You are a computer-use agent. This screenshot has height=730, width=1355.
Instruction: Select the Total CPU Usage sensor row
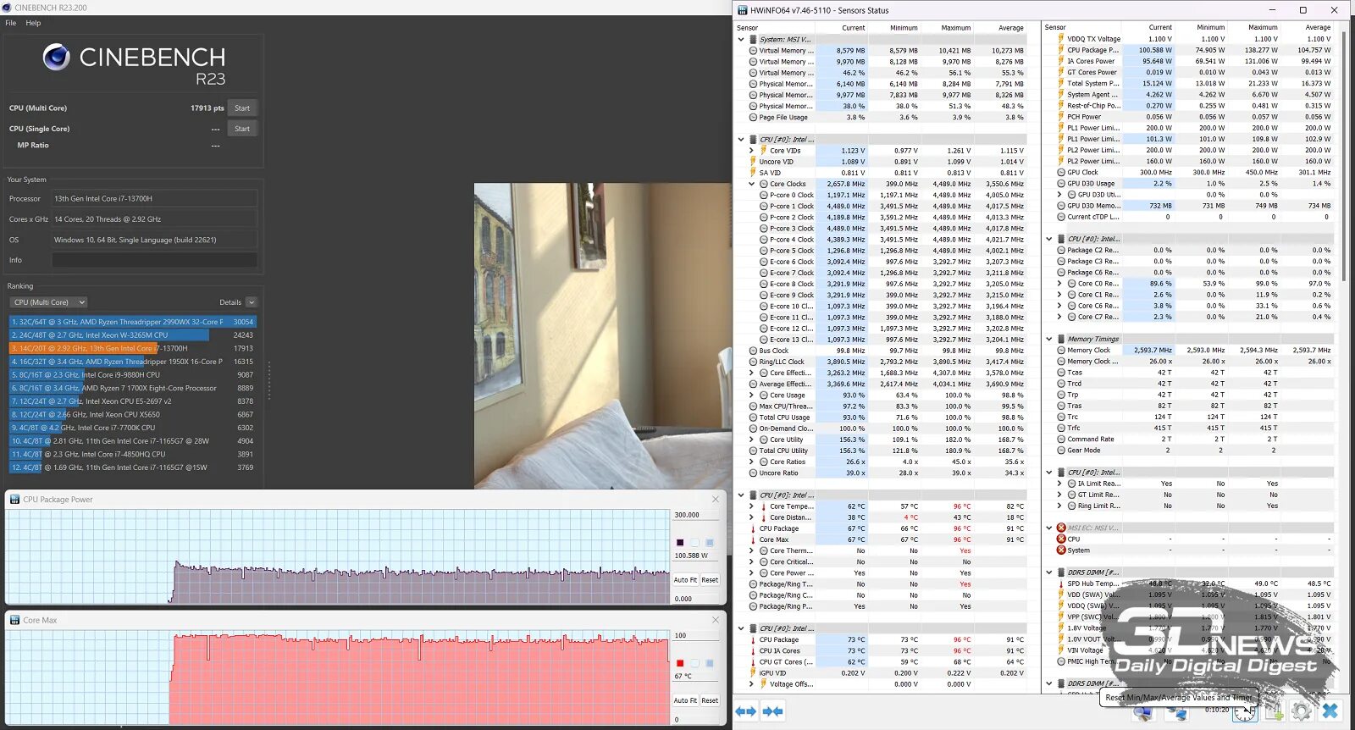[x=885, y=418]
